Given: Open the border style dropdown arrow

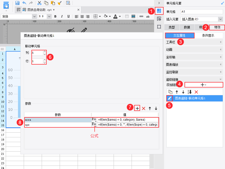Looking at the screenshot, I should [x=100, y=16].
